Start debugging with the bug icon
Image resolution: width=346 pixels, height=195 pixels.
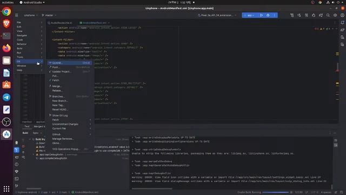[x=268, y=15]
